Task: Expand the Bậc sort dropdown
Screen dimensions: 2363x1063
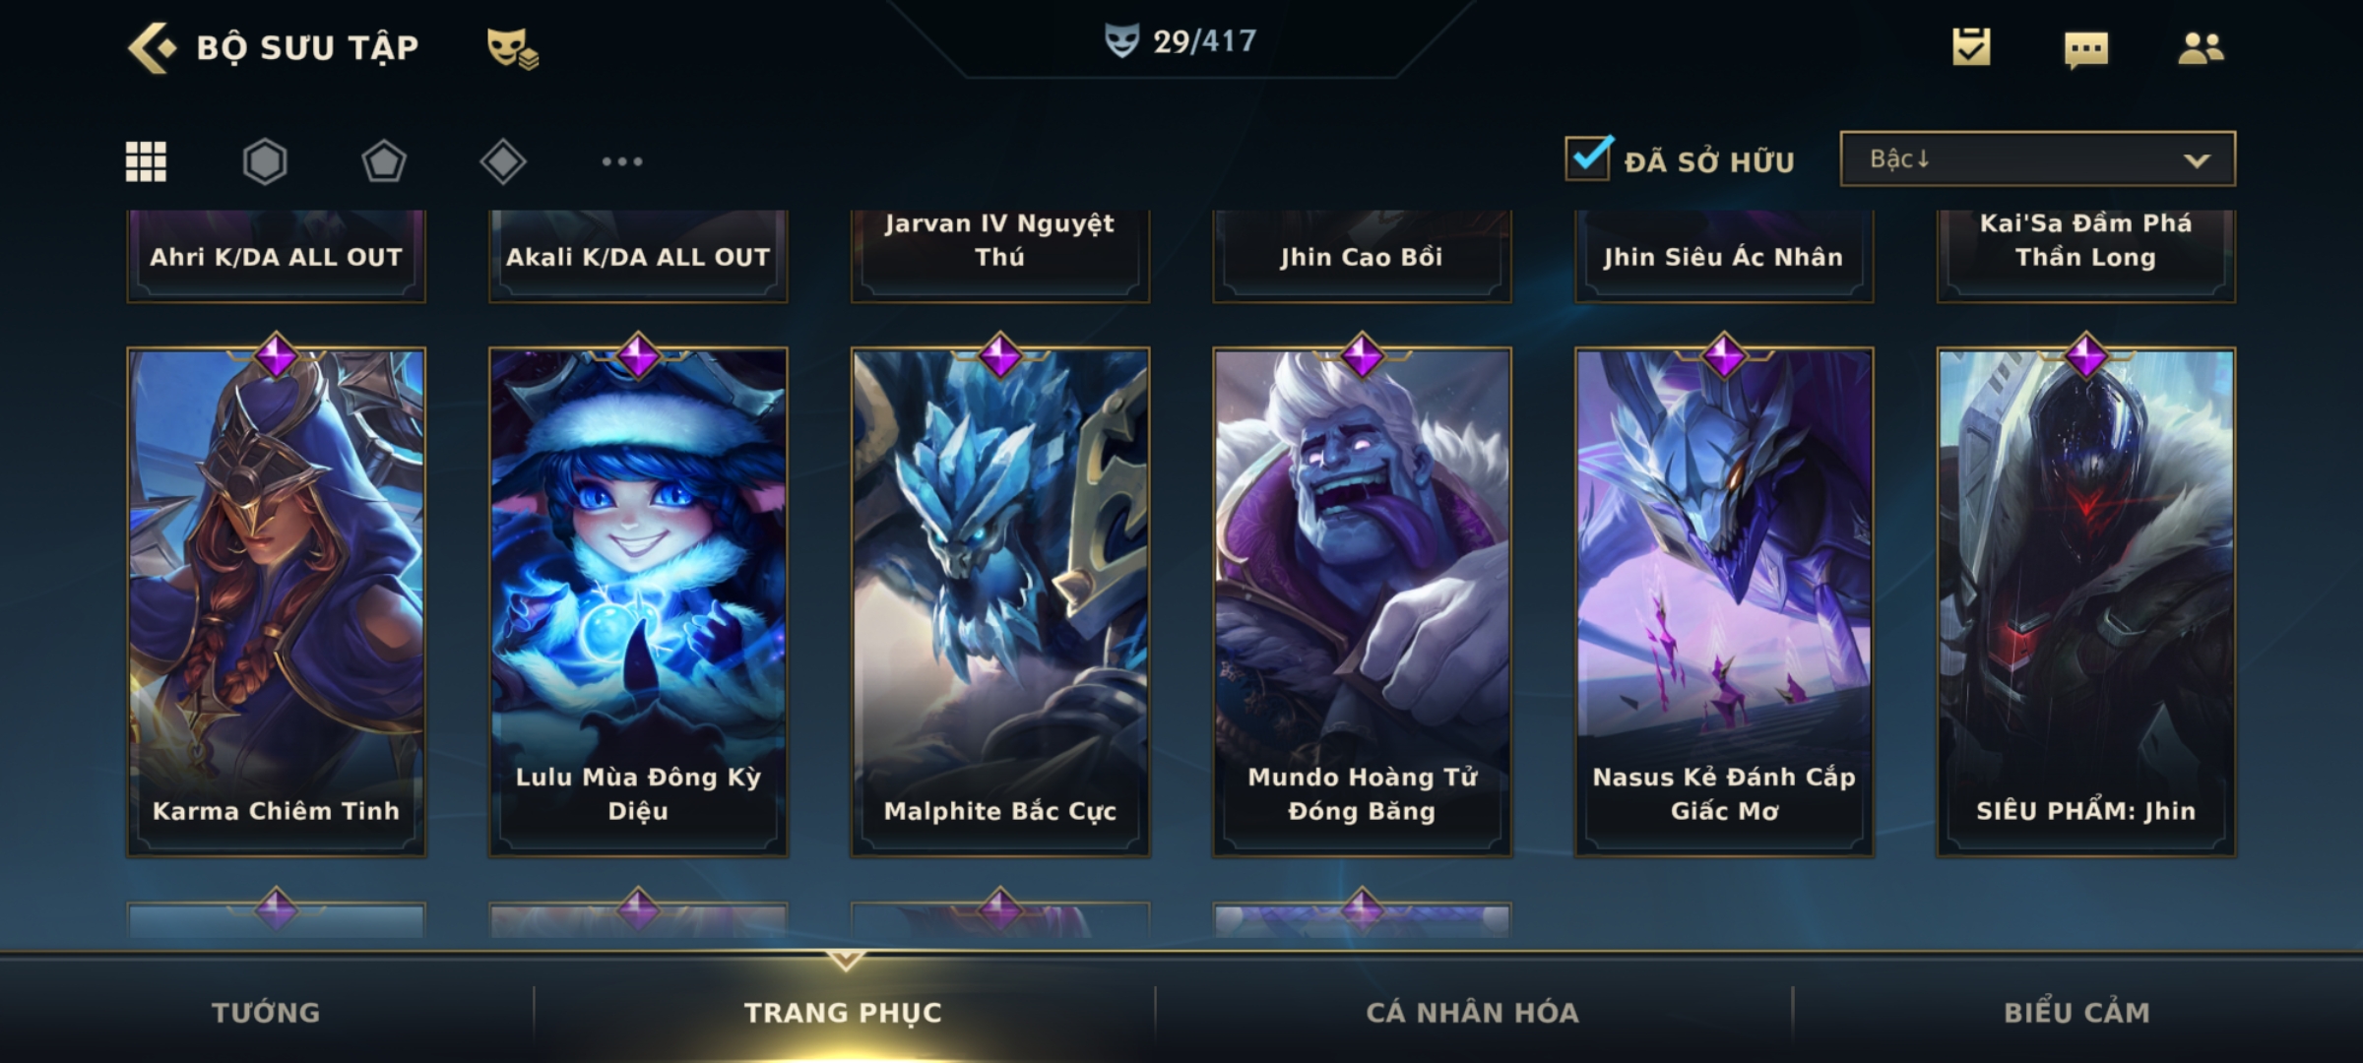Action: coord(2037,158)
